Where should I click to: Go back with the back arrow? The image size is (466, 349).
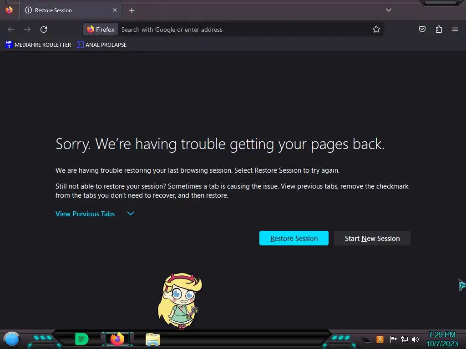coord(11,30)
